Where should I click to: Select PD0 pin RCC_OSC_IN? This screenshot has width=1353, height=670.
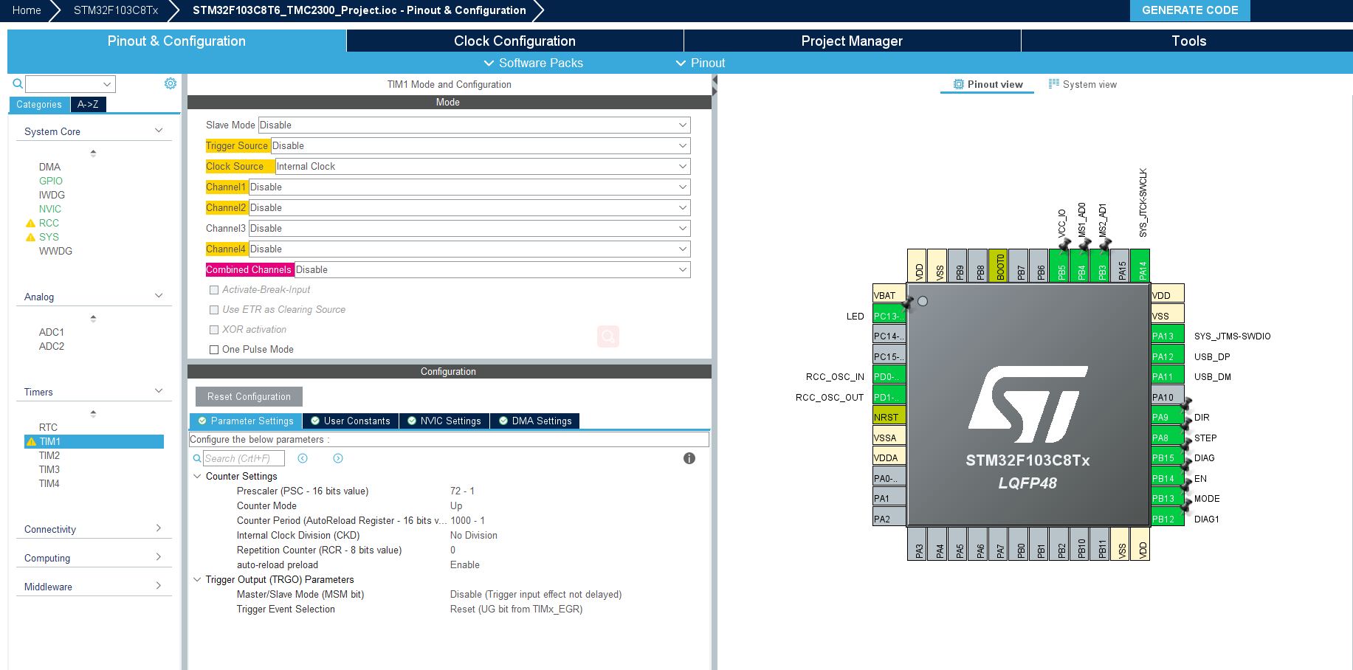[889, 376]
